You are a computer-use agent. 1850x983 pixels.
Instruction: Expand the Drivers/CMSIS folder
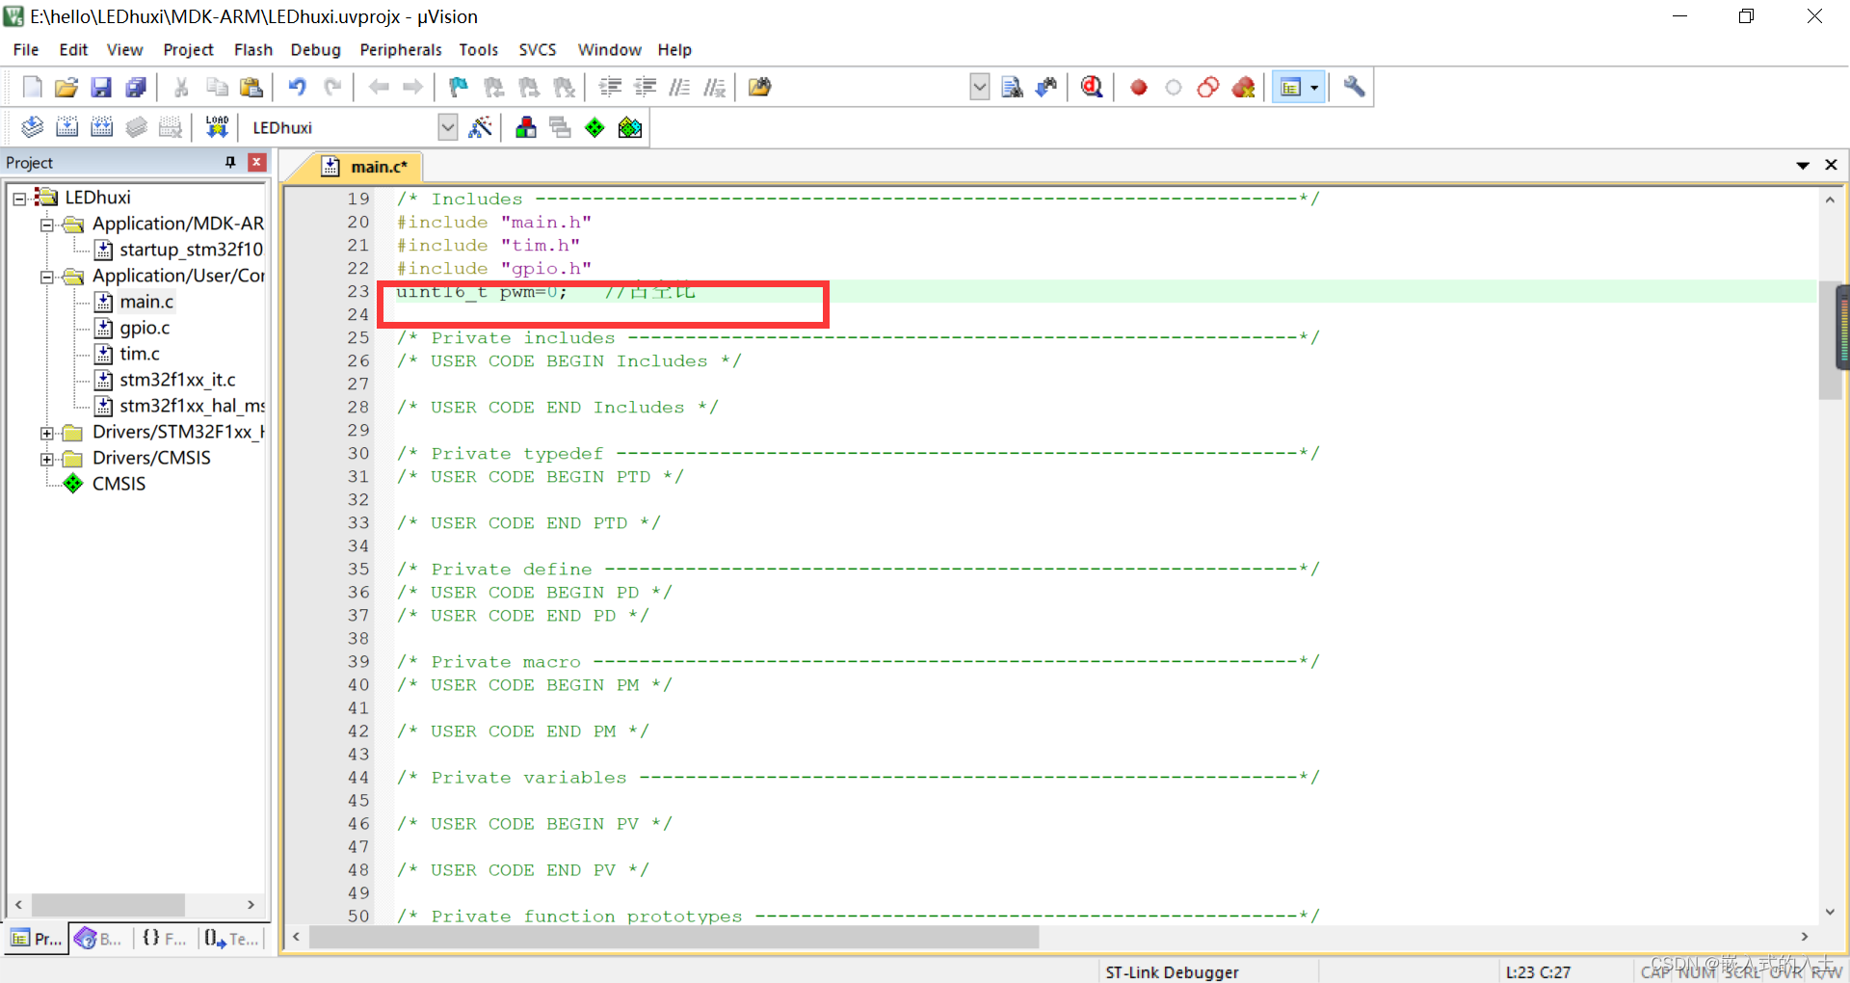(46, 459)
